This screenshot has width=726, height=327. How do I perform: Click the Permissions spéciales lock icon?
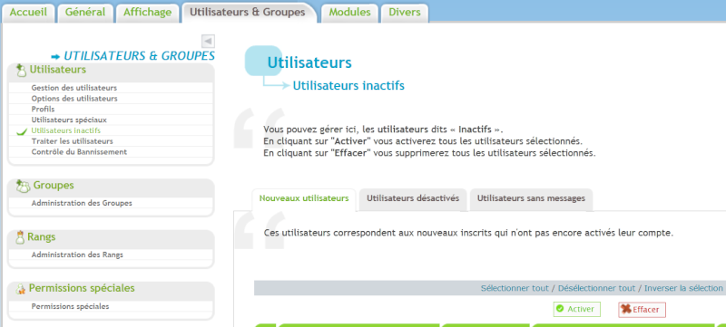[x=20, y=290]
